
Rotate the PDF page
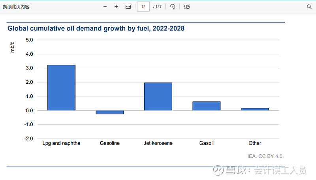coord(173,7)
